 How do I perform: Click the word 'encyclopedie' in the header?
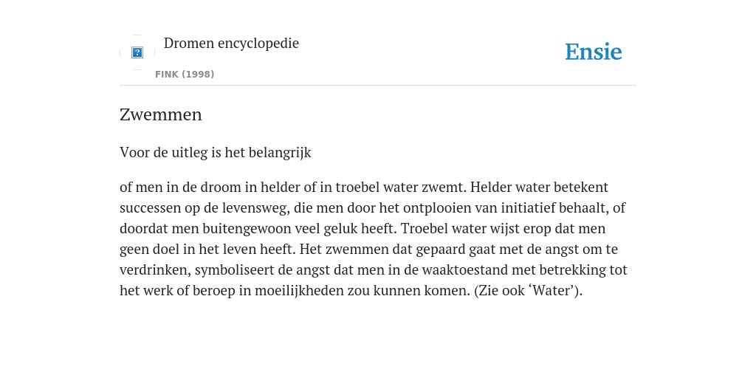(x=258, y=44)
